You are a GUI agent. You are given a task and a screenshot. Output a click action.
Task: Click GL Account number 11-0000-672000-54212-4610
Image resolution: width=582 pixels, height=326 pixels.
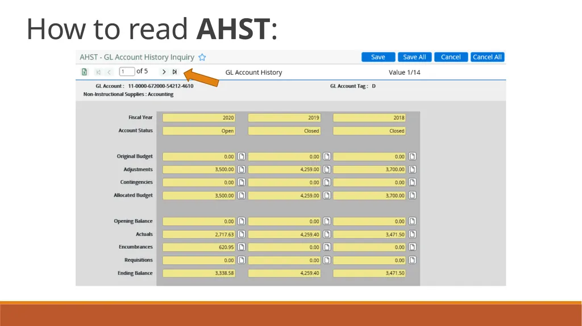click(x=161, y=86)
